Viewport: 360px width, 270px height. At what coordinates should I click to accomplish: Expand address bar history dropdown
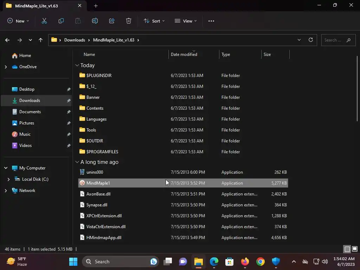tap(299, 40)
